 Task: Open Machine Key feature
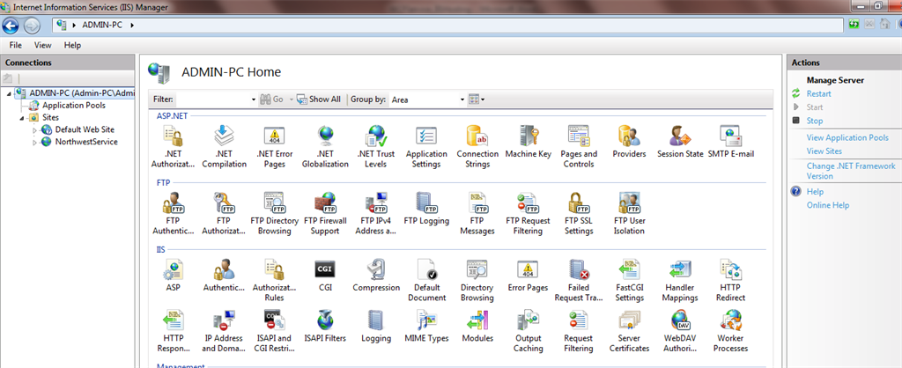pos(529,142)
